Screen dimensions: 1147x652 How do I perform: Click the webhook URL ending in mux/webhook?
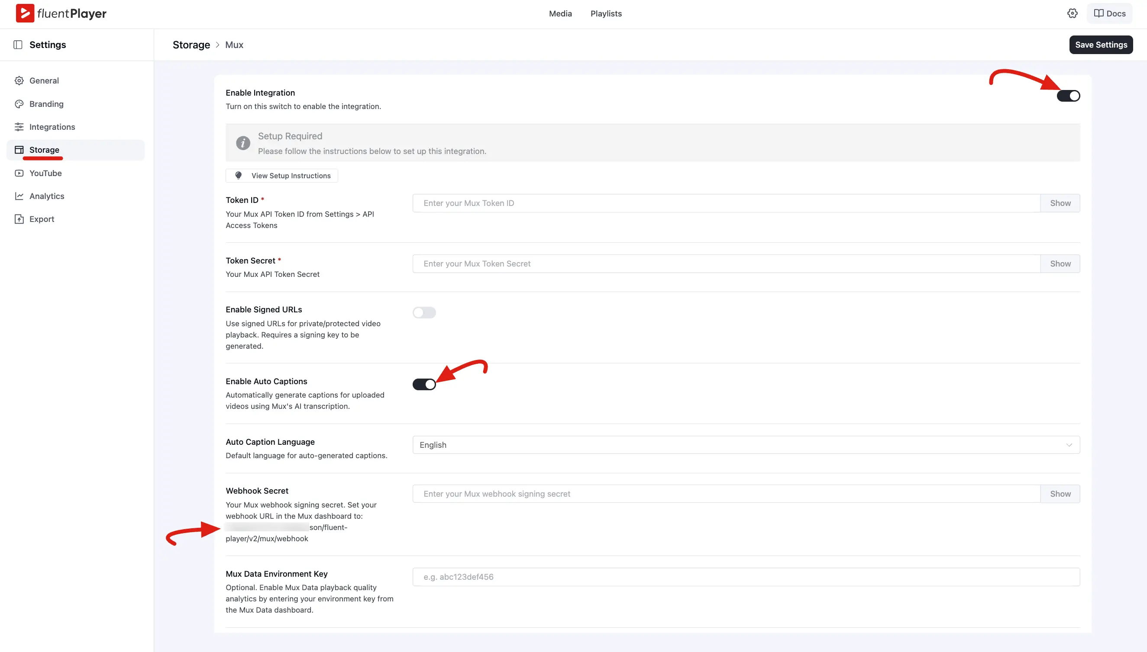287,533
